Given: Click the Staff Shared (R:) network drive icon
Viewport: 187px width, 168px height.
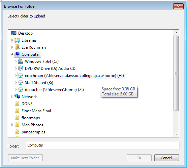Looking at the screenshot, I should click(21, 83).
